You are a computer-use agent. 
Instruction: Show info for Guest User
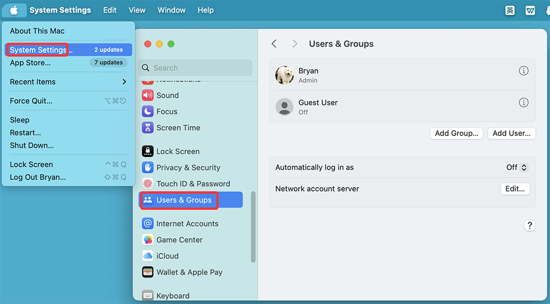[x=524, y=103]
